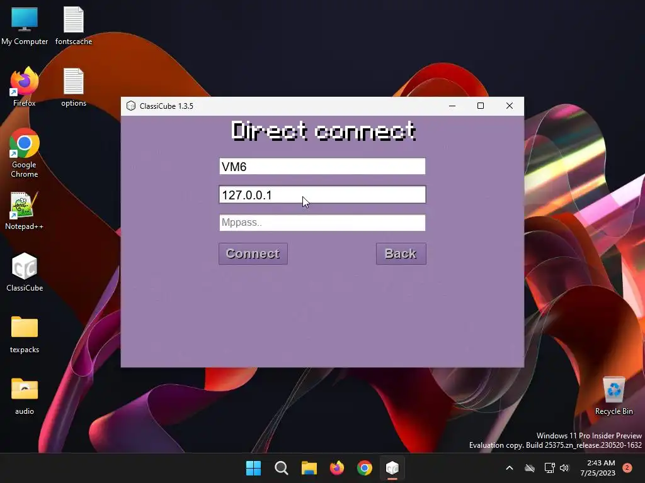Screen dimensions: 645x483
Task: Click the cloud sync tray icon
Action: (530, 468)
